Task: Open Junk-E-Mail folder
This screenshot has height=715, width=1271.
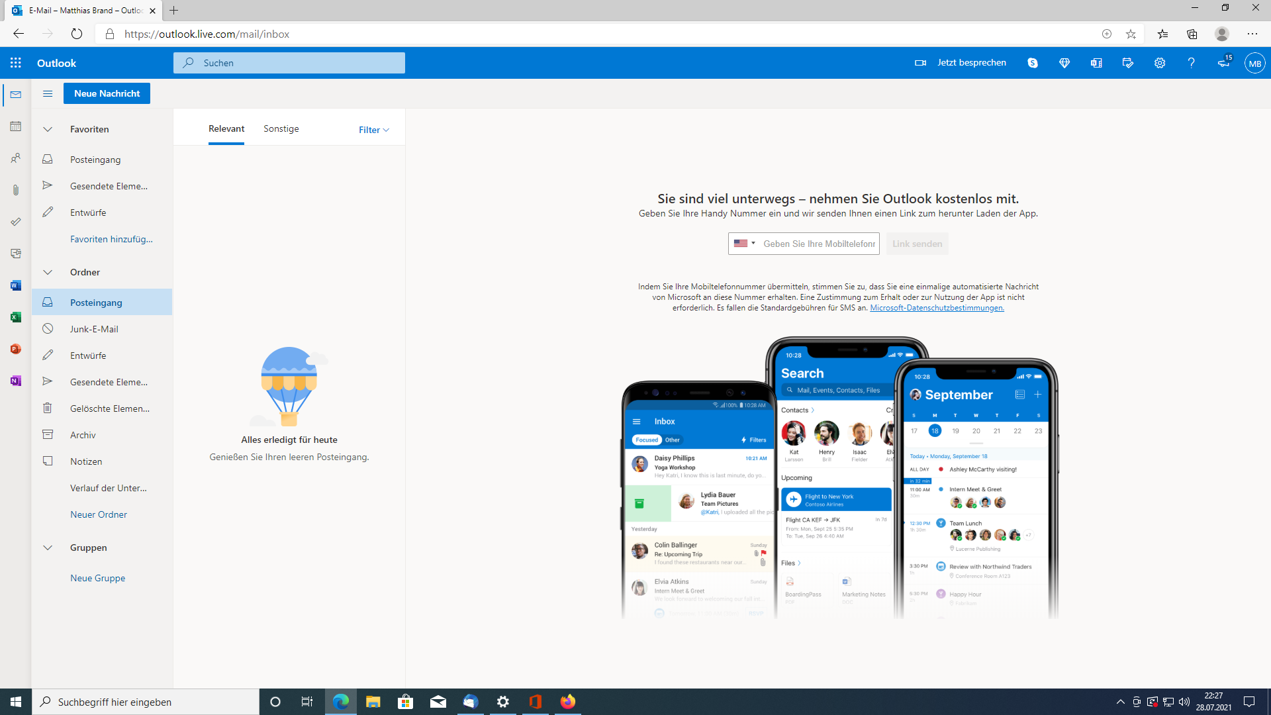Action: pos(94,329)
